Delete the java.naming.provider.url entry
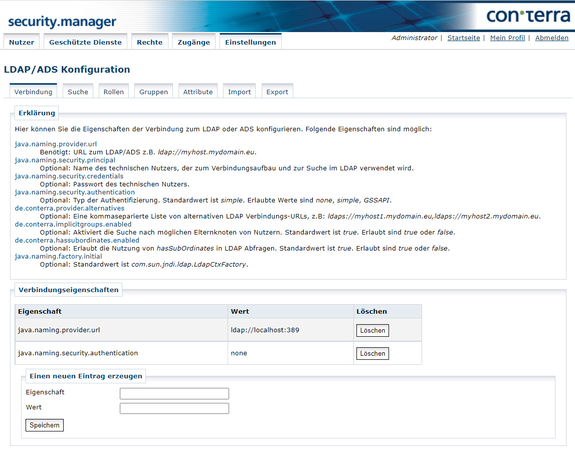The width and height of the screenshot is (575, 450). point(372,330)
